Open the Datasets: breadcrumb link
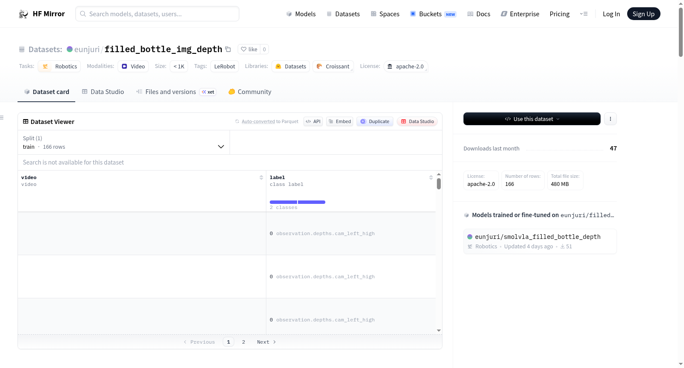684x368 pixels. 45,49
